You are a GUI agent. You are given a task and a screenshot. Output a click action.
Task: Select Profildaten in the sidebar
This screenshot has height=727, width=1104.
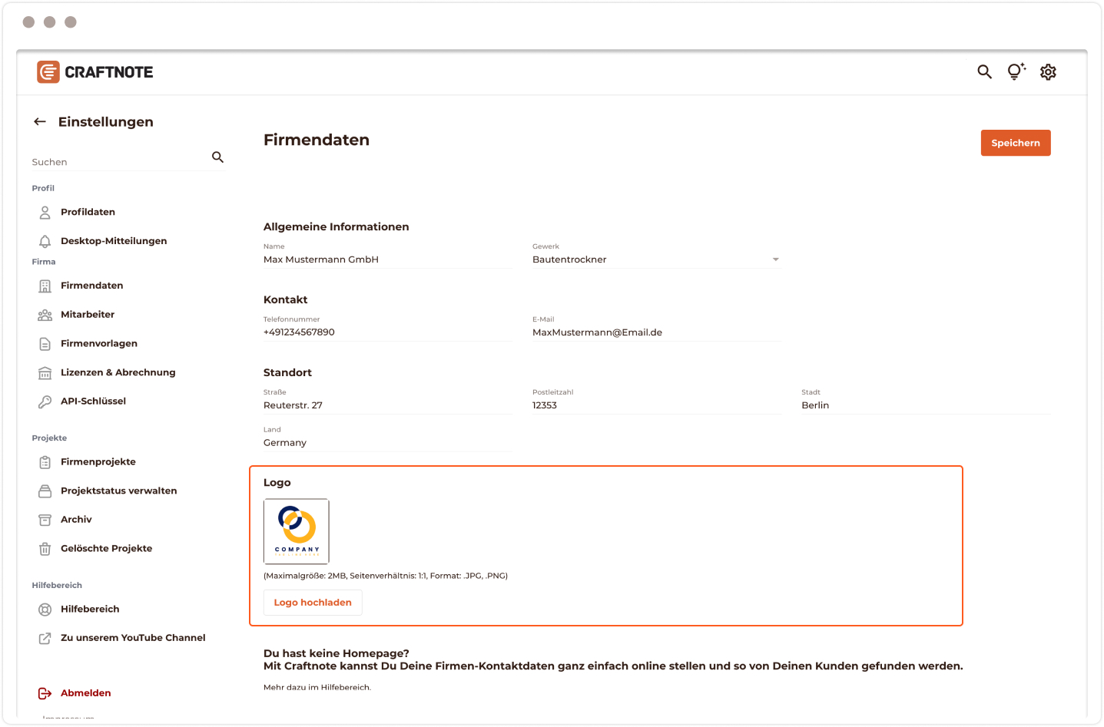pos(88,212)
